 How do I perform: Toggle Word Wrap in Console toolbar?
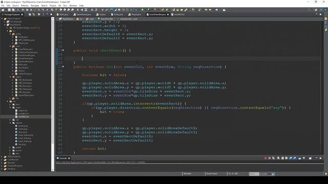pyautogui.click(x=286, y=158)
